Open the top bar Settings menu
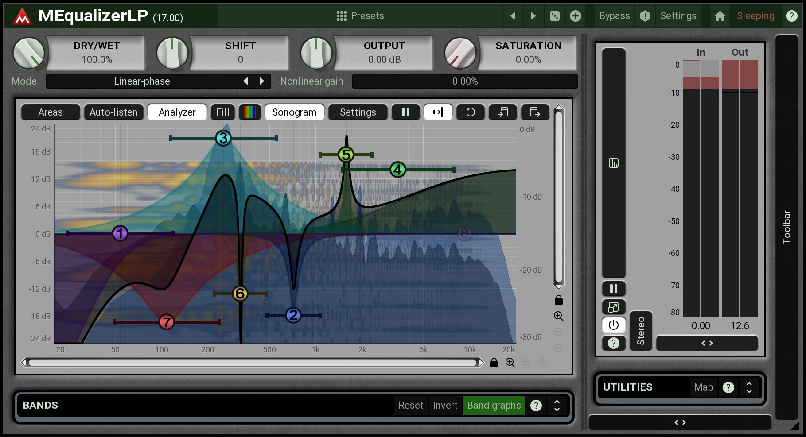 coord(678,16)
